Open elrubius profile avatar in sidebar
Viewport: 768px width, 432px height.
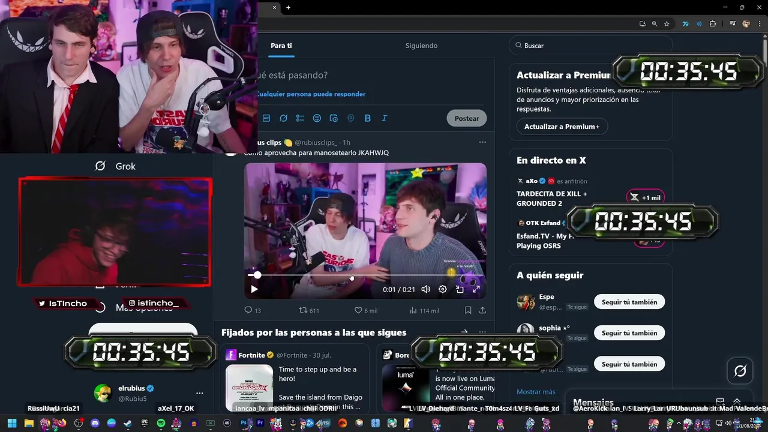pos(103,393)
